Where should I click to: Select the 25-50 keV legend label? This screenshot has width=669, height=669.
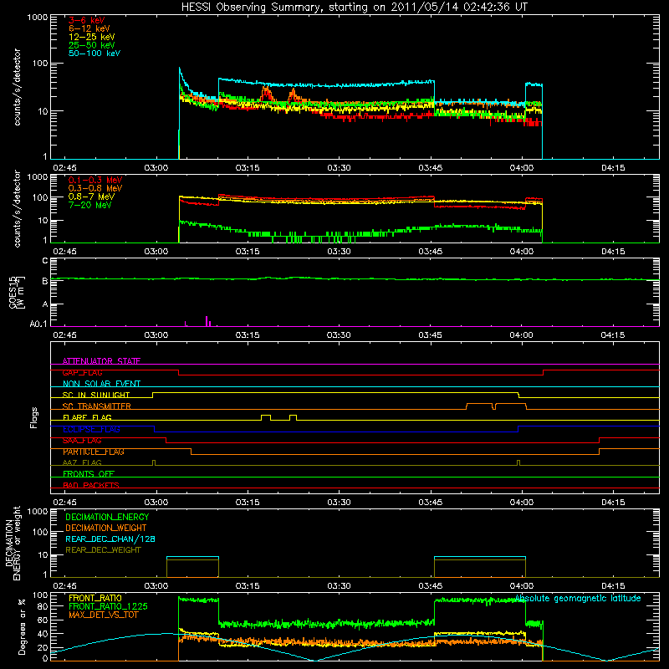pos(91,45)
